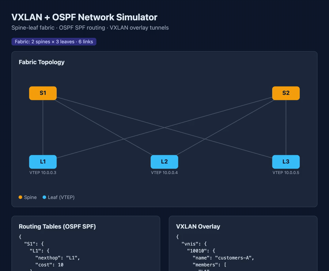Select the L1 leaf node

(43, 162)
